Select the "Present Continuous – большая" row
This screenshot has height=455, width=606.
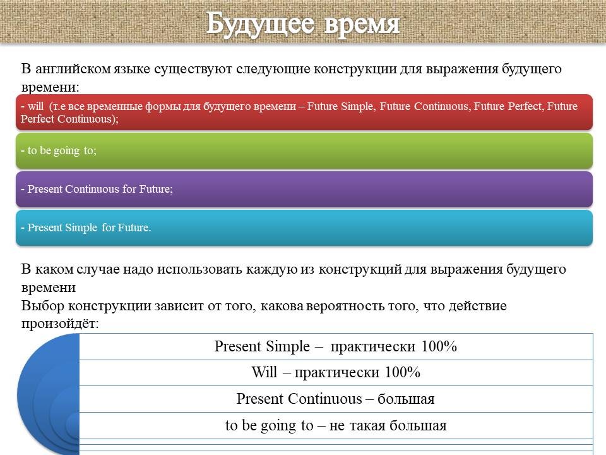pos(335,399)
